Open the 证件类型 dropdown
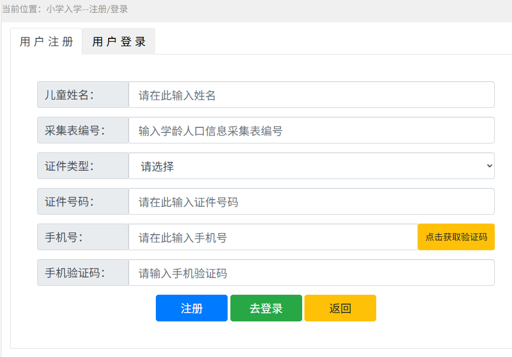Image resolution: width=512 pixels, height=357 pixels. [x=312, y=166]
